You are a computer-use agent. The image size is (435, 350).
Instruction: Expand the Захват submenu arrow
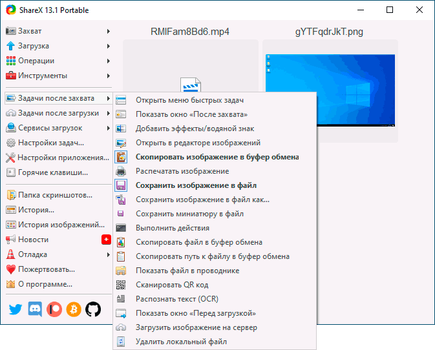pyautogui.click(x=109, y=31)
